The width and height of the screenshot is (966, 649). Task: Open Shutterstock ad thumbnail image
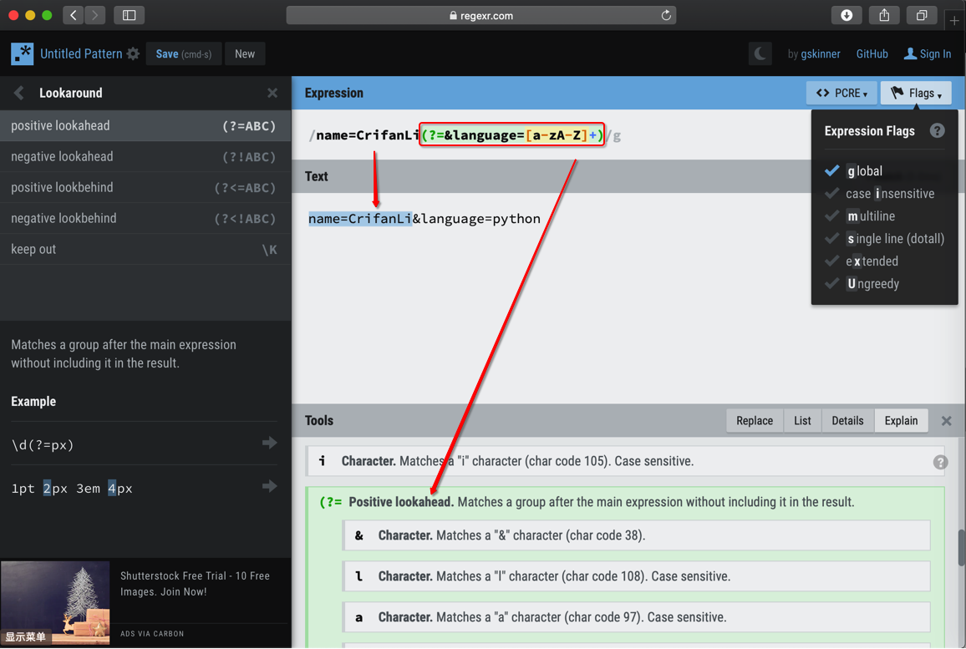coord(55,602)
